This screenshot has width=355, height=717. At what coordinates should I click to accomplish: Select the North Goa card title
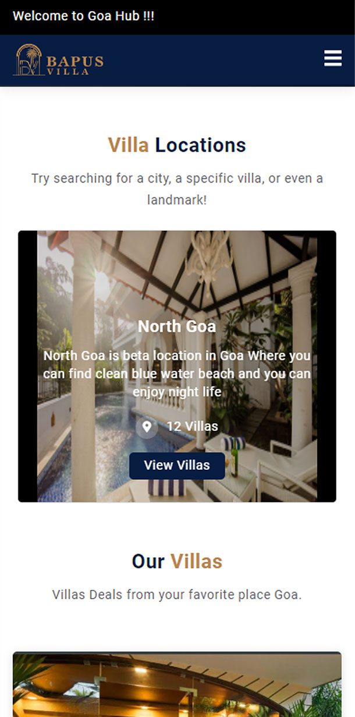pyautogui.click(x=177, y=326)
